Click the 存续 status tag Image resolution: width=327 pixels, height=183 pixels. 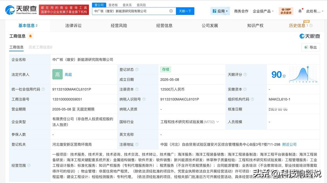point(166,69)
